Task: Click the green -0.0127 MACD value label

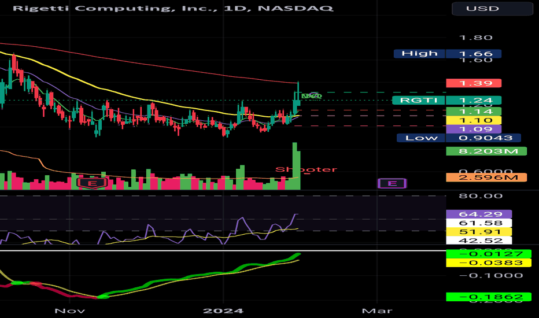Action: click(489, 254)
